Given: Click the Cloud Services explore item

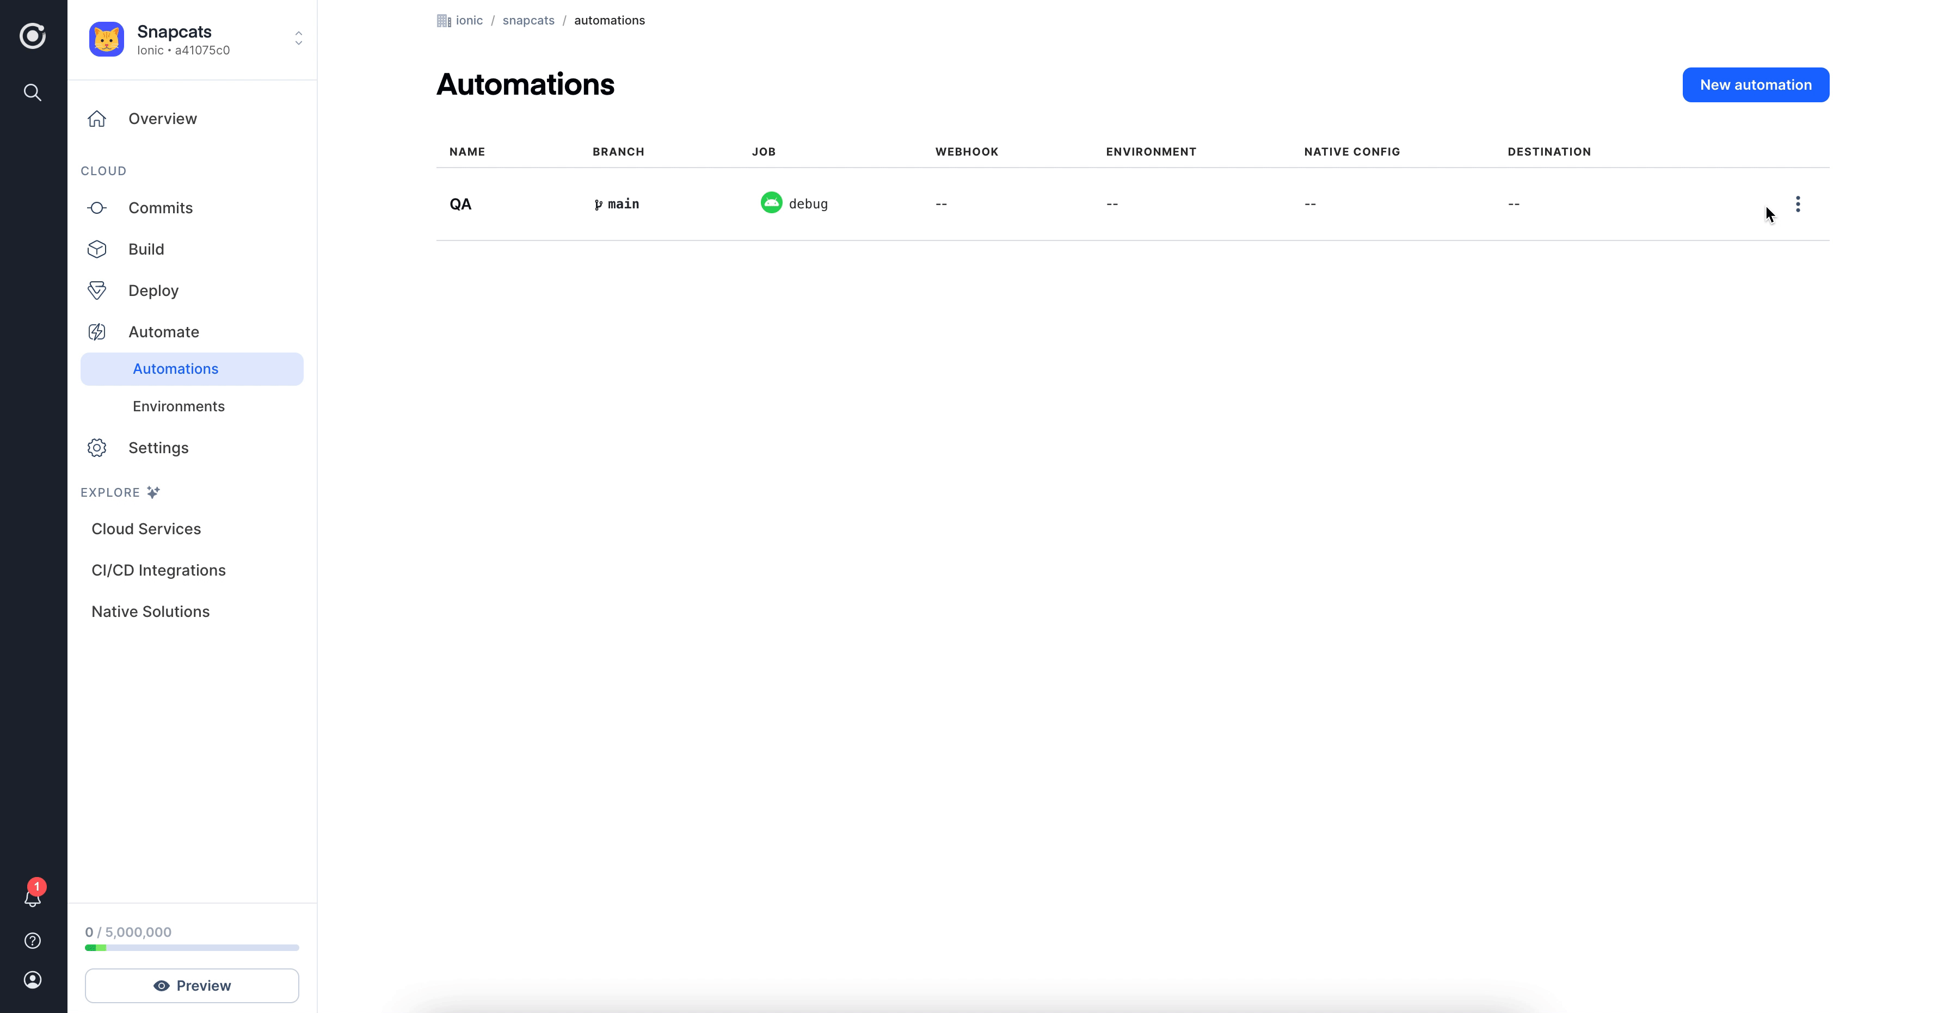Looking at the screenshot, I should click(x=146, y=528).
